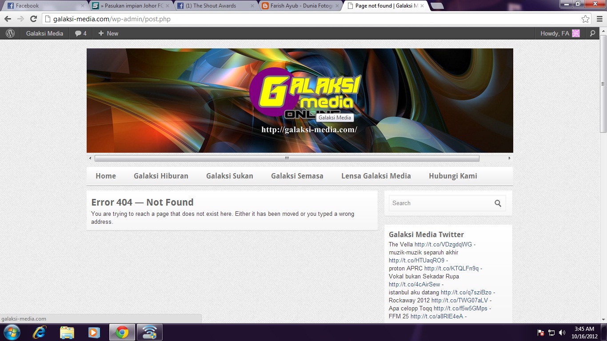Expand the Howdy, FA account menu
Image resolution: width=607 pixels, height=341 pixels.
(559, 33)
